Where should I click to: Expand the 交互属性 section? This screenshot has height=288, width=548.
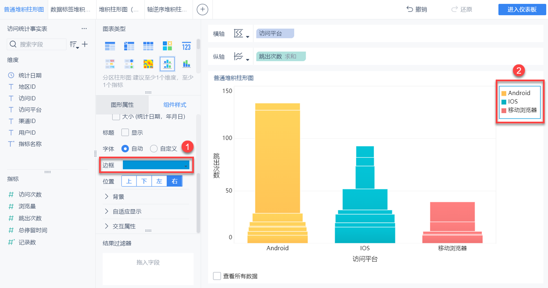pos(119,226)
